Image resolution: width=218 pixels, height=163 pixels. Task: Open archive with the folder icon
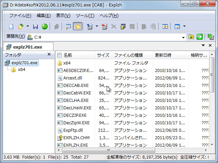(x=21, y=26)
